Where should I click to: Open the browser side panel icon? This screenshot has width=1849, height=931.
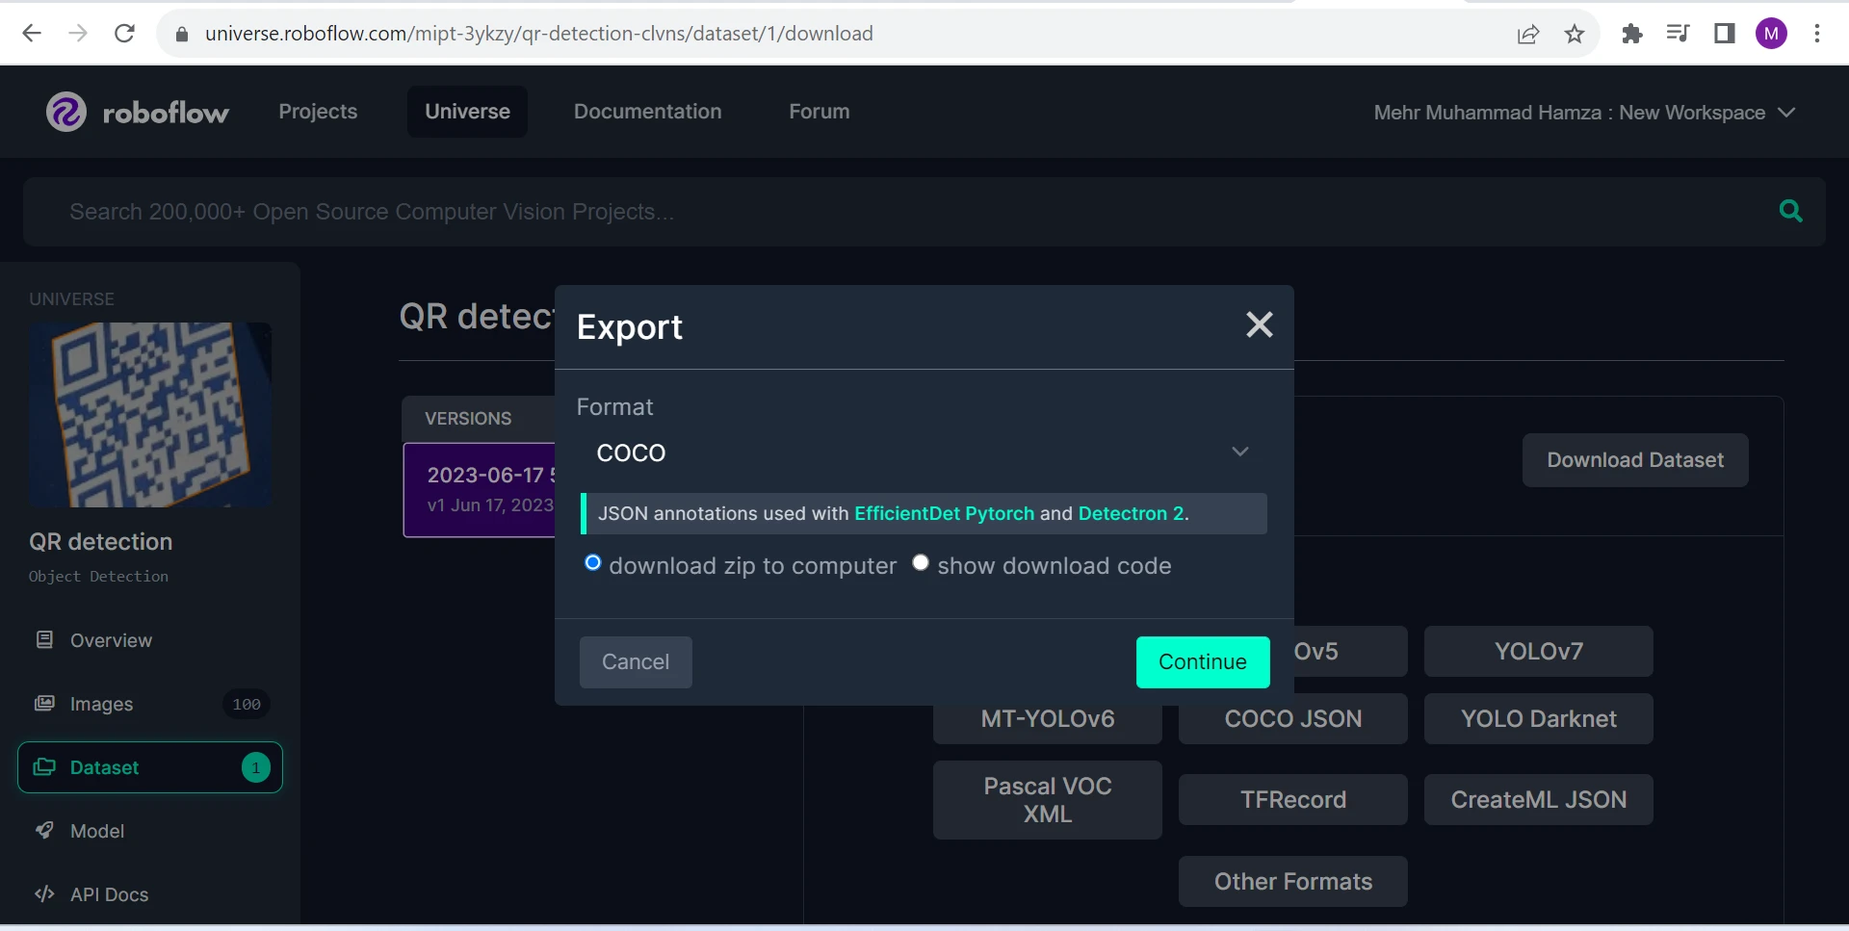1724,34
